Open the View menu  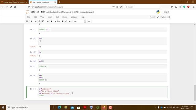[x=42, y=17]
